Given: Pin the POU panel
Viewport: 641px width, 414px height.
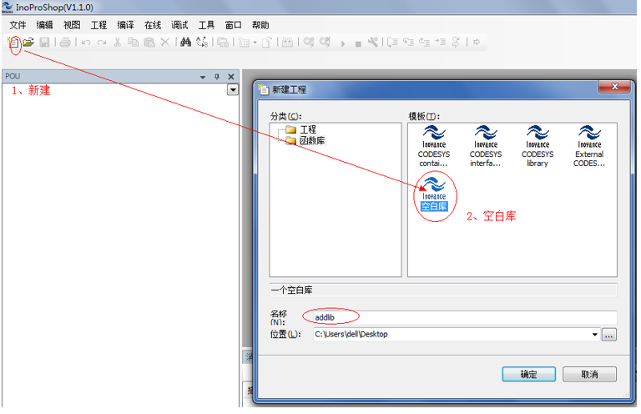Looking at the screenshot, I should pos(217,77).
